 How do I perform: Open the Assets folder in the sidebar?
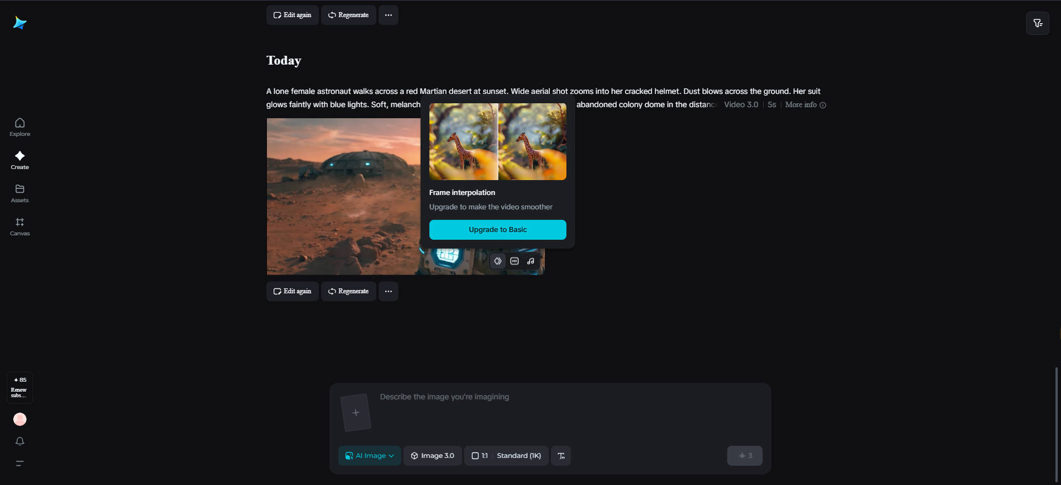point(20,193)
